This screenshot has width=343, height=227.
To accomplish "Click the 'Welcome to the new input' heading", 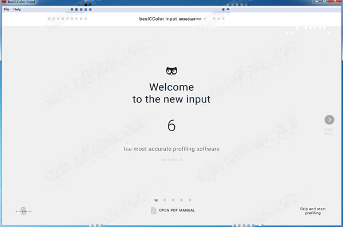I will point(171,93).
